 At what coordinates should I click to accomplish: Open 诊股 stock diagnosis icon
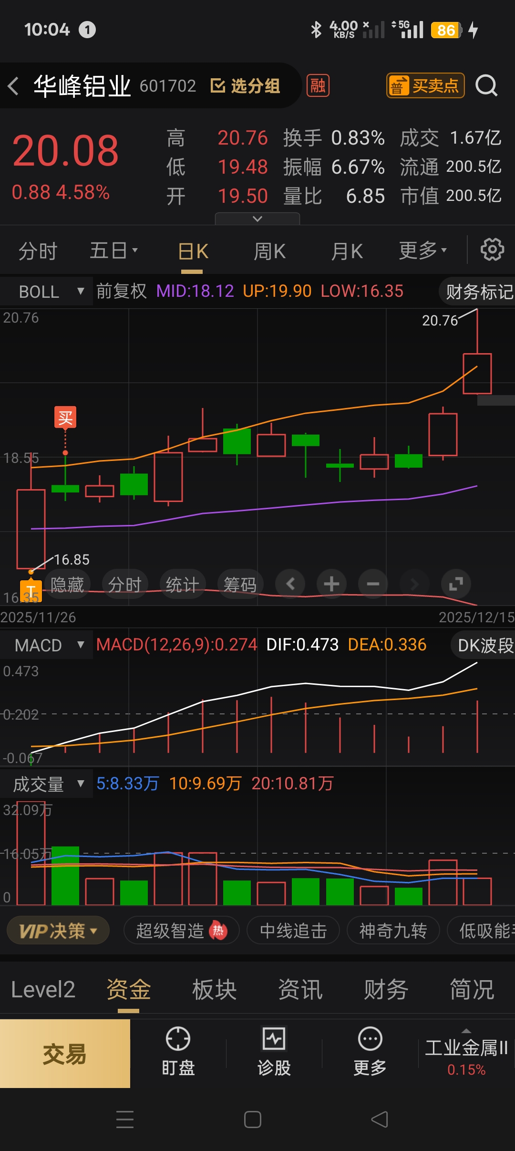[x=274, y=1052]
